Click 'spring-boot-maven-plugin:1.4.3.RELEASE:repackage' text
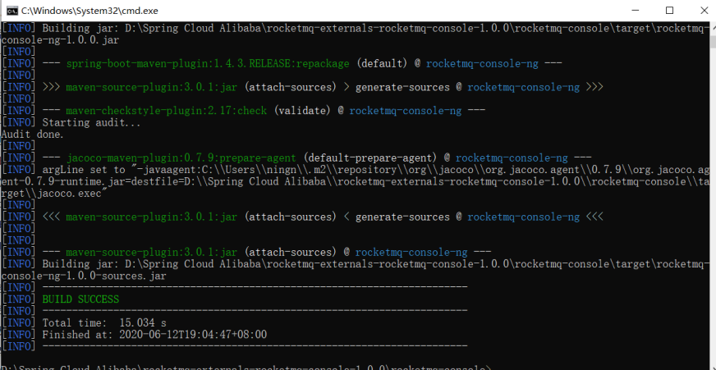The height and width of the screenshot is (370, 716). (x=208, y=64)
